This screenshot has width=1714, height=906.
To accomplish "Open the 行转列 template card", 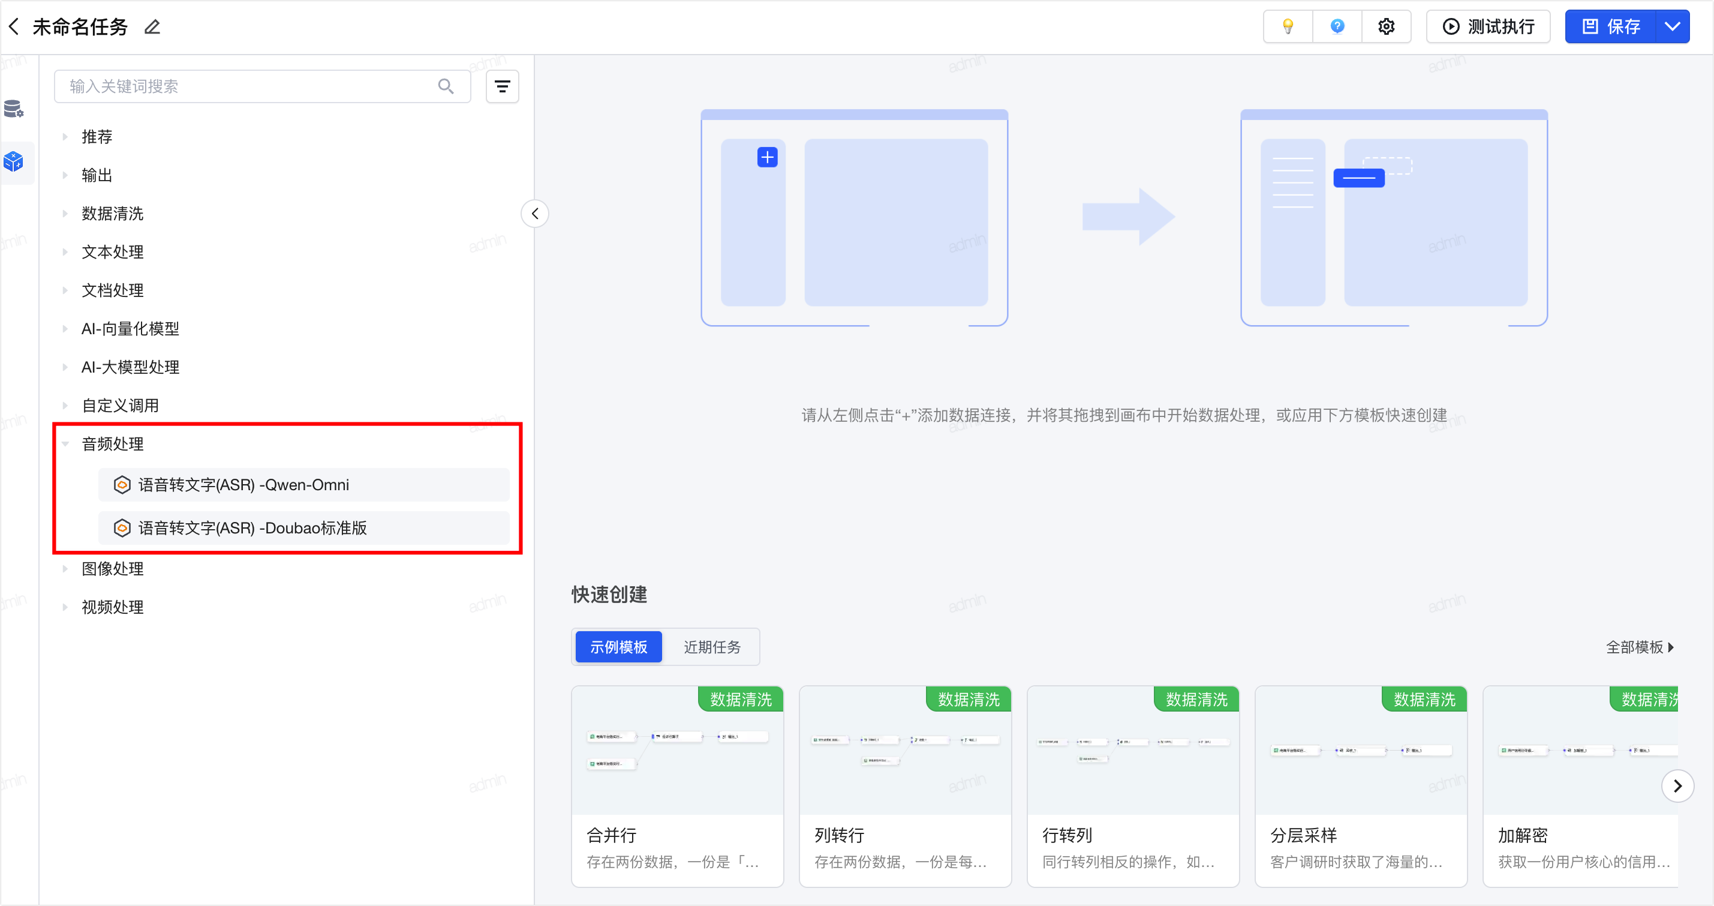I will [1133, 786].
